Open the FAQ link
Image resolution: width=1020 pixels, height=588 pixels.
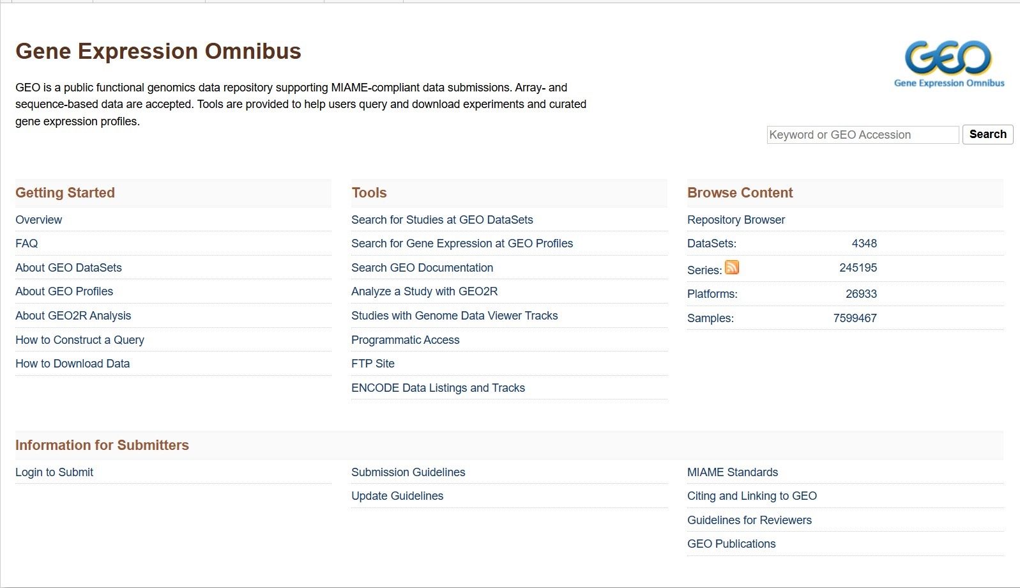(x=27, y=244)
